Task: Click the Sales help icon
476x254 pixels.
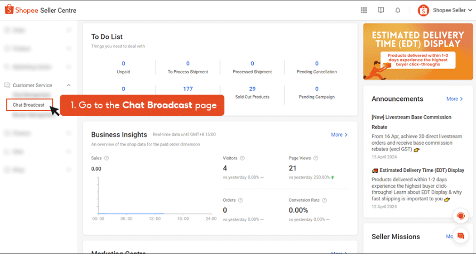Action: [x=107, y=158]
